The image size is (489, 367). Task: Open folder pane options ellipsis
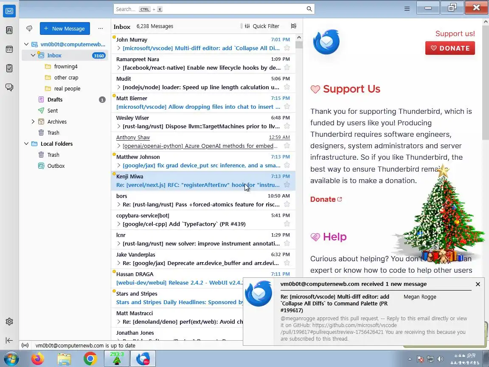(101, 28)
